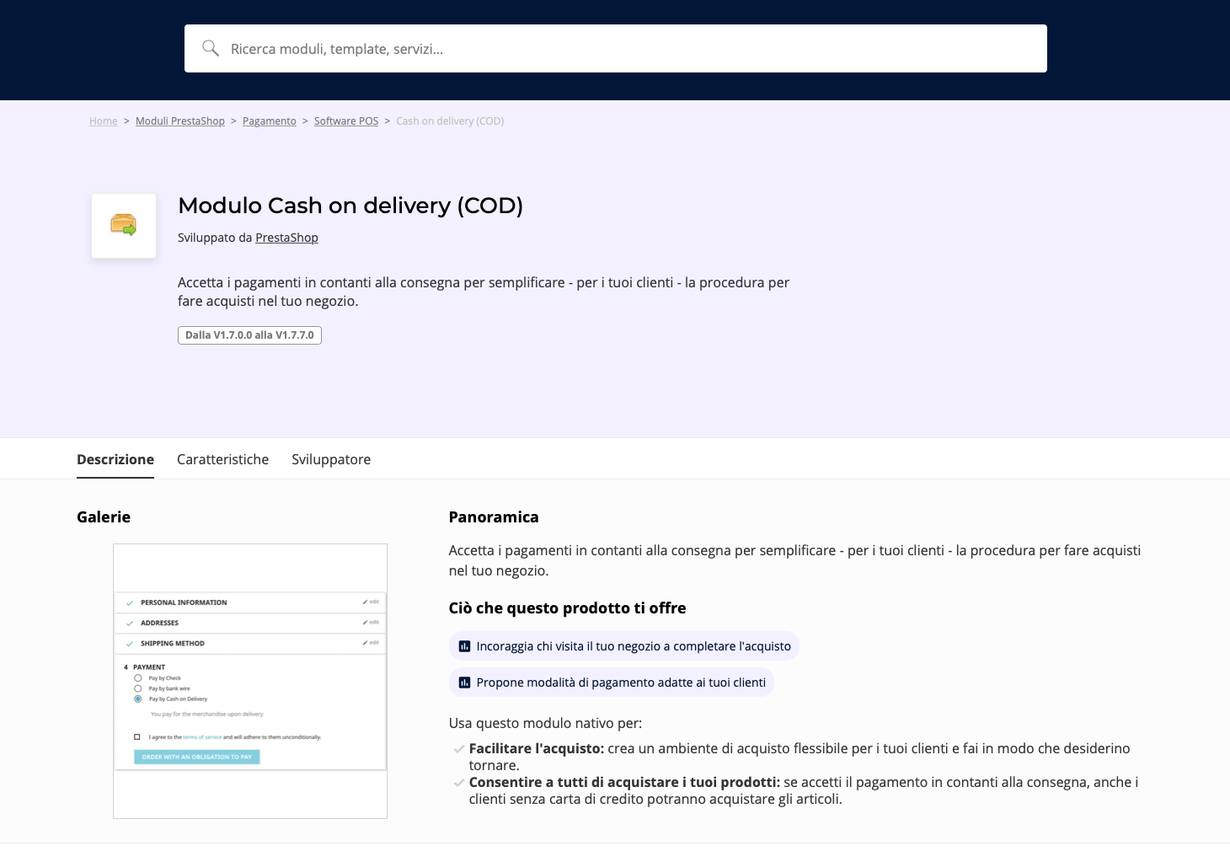The width and height of the screenshot is (1230, 851).
Task: Click checkmark icon next to "Consentire a tutti"
Action: 459,783
